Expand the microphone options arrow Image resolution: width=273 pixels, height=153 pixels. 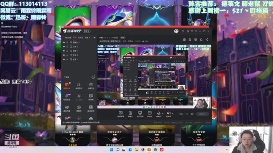coord(163,114)
